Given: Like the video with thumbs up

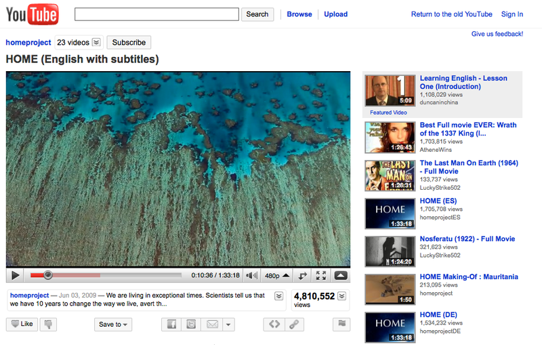Looking at the screenshot, I should [22, 324].
